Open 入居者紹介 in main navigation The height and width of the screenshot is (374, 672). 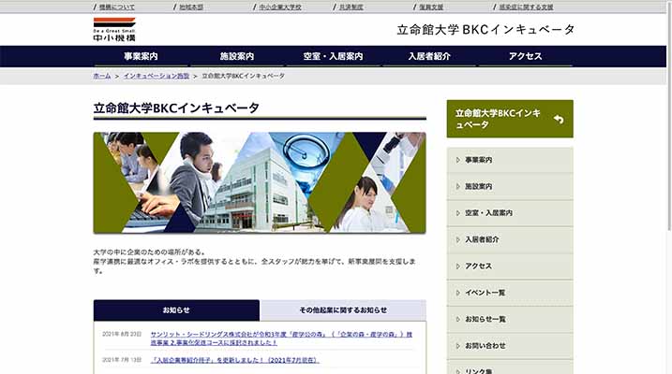(x=429, y=56)
